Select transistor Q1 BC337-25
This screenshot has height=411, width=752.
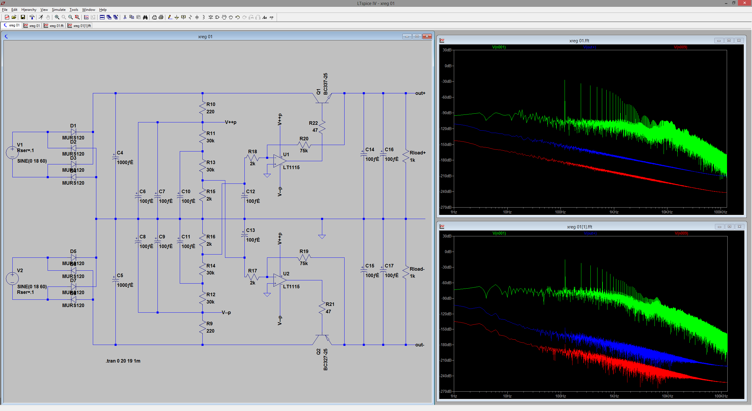coord(323,98)
